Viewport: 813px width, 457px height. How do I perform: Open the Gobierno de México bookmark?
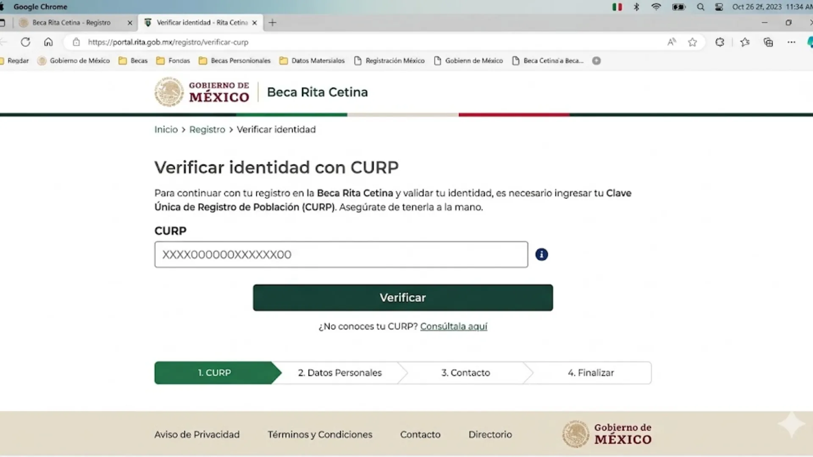74,61
